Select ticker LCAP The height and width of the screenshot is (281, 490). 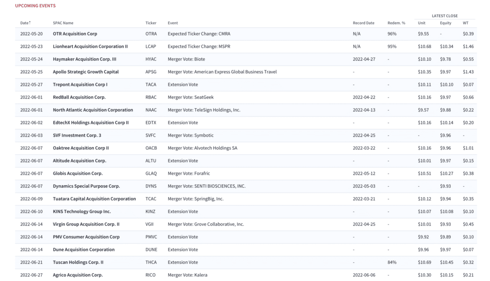click(x=151, y=46)
